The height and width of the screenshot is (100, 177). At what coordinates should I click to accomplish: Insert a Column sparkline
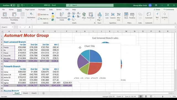113,16
